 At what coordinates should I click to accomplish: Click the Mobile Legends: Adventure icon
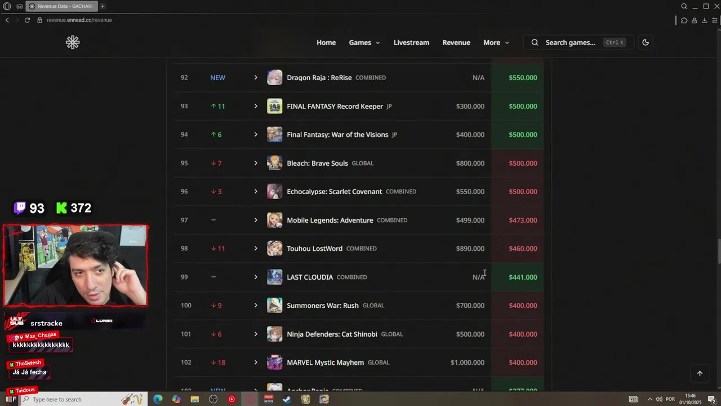point(274,220)
